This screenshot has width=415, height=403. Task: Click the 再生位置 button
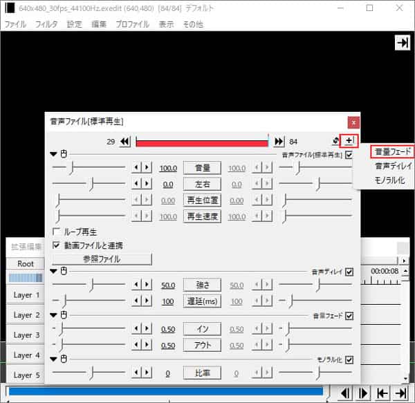click(202, 200)
